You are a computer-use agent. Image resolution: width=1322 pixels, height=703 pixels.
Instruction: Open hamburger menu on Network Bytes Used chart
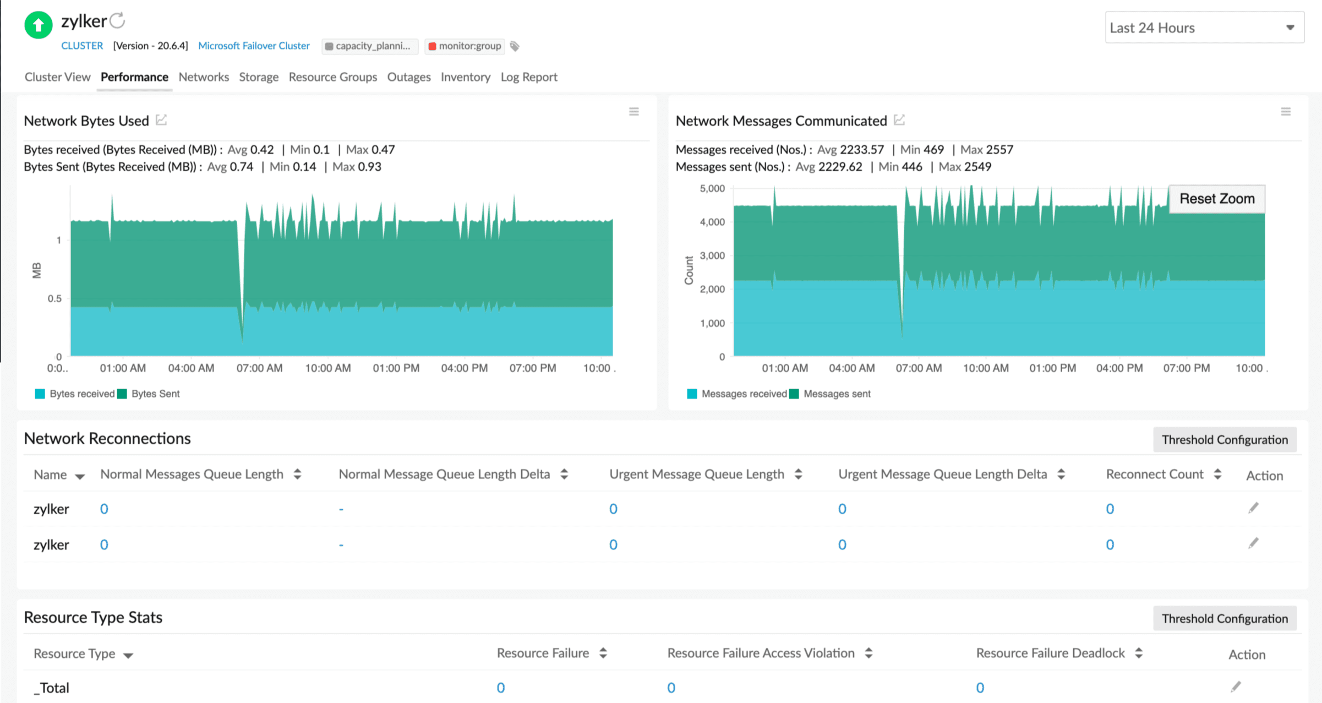tap(634, 112)
